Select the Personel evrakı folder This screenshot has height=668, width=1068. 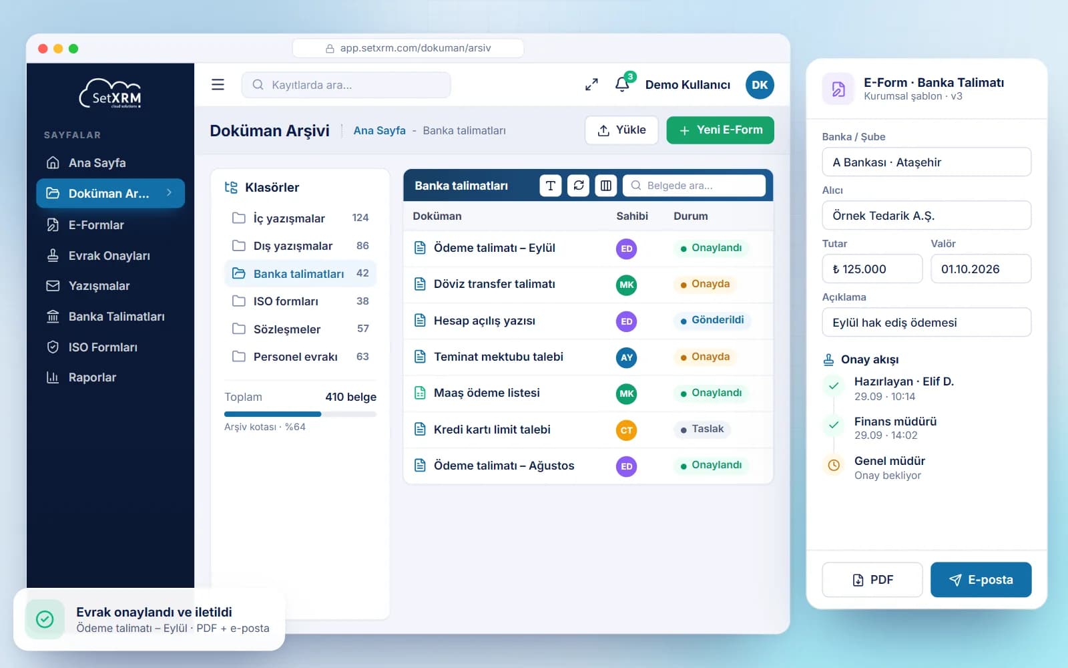point(300,357)
